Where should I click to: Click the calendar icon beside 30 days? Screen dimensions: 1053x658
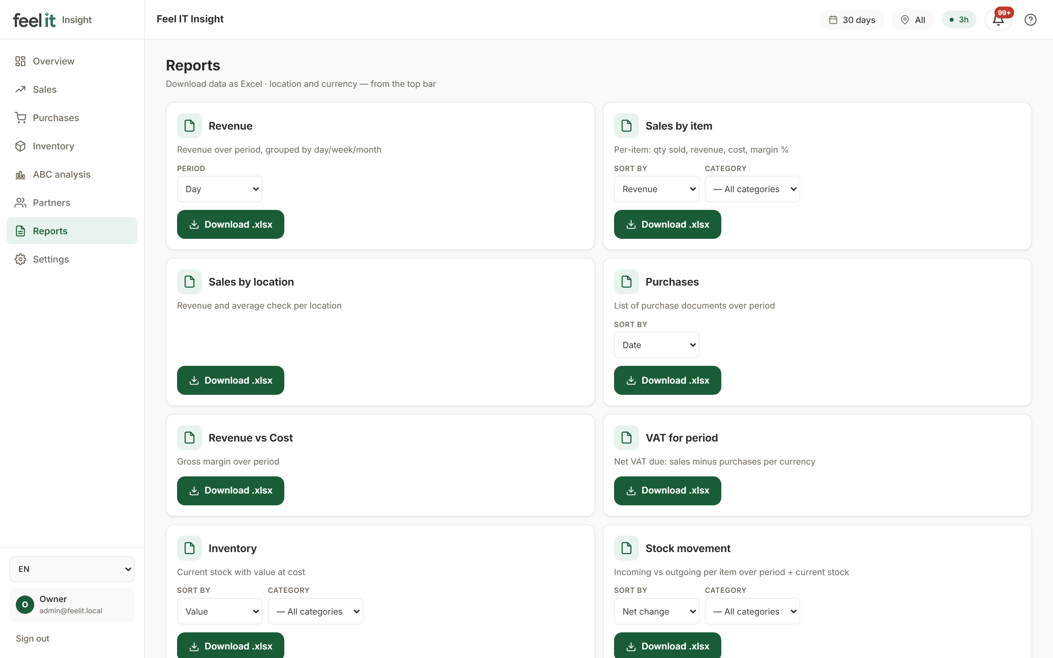point(833,20)
